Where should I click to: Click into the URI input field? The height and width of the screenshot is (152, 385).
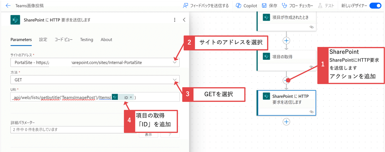(95, 97)
